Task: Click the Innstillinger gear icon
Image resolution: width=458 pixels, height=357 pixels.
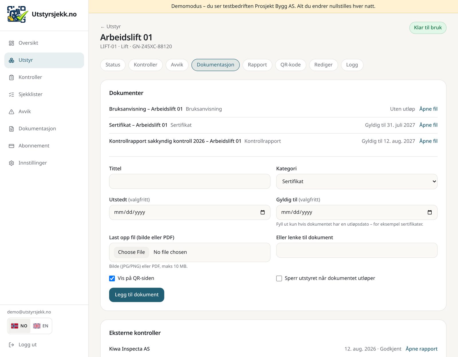Action: coord(11,163)
